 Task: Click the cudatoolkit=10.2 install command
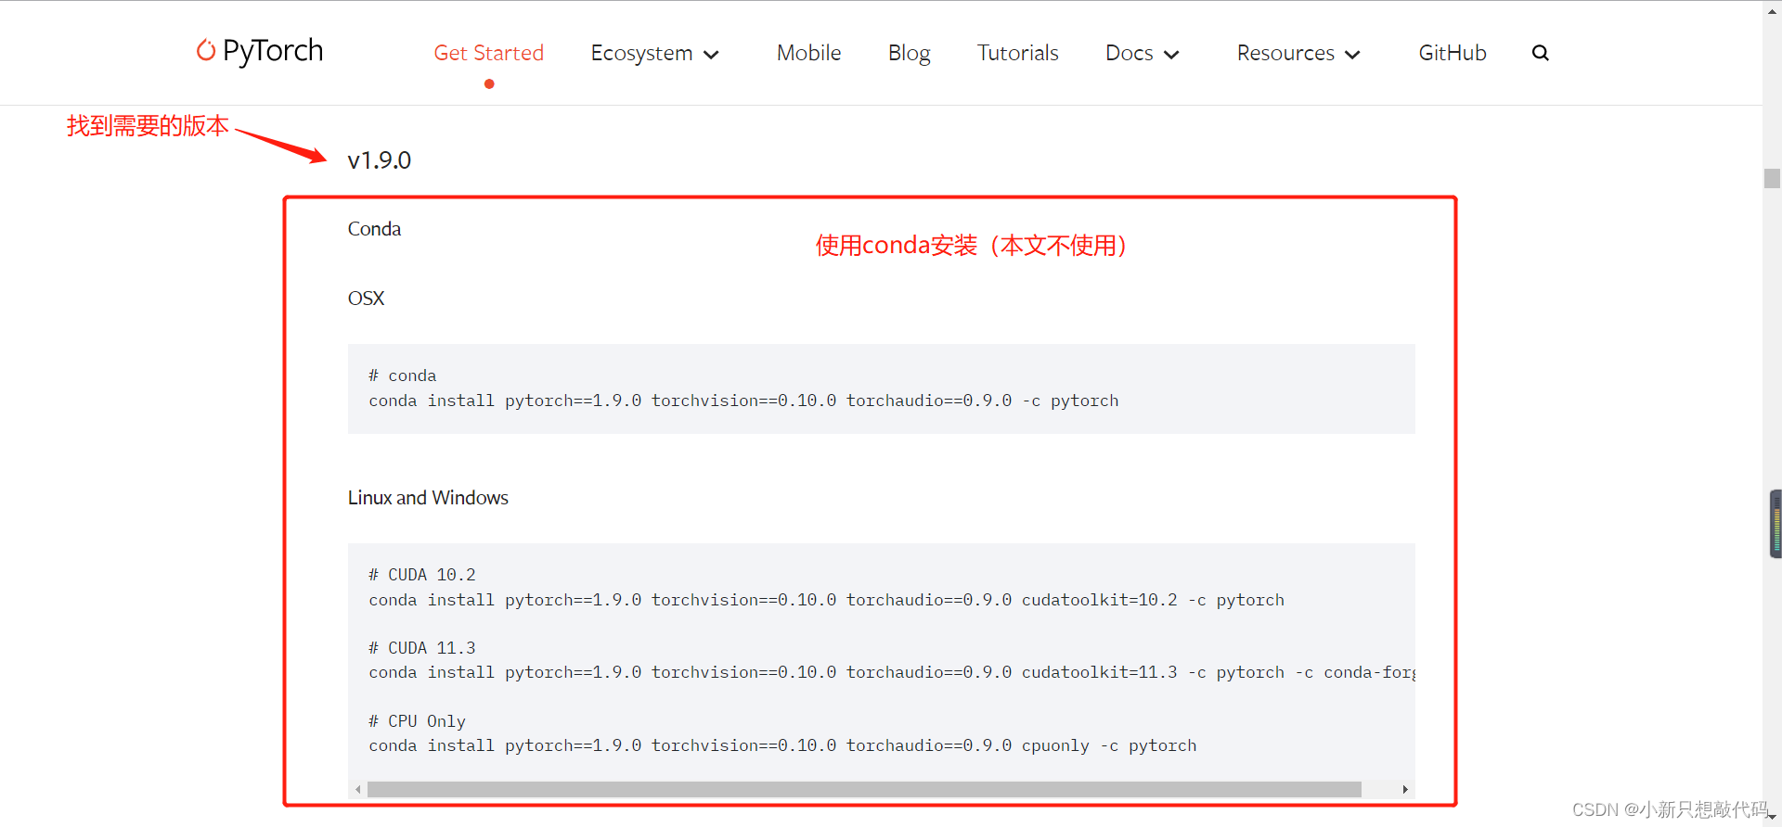[x=826, y=600]
